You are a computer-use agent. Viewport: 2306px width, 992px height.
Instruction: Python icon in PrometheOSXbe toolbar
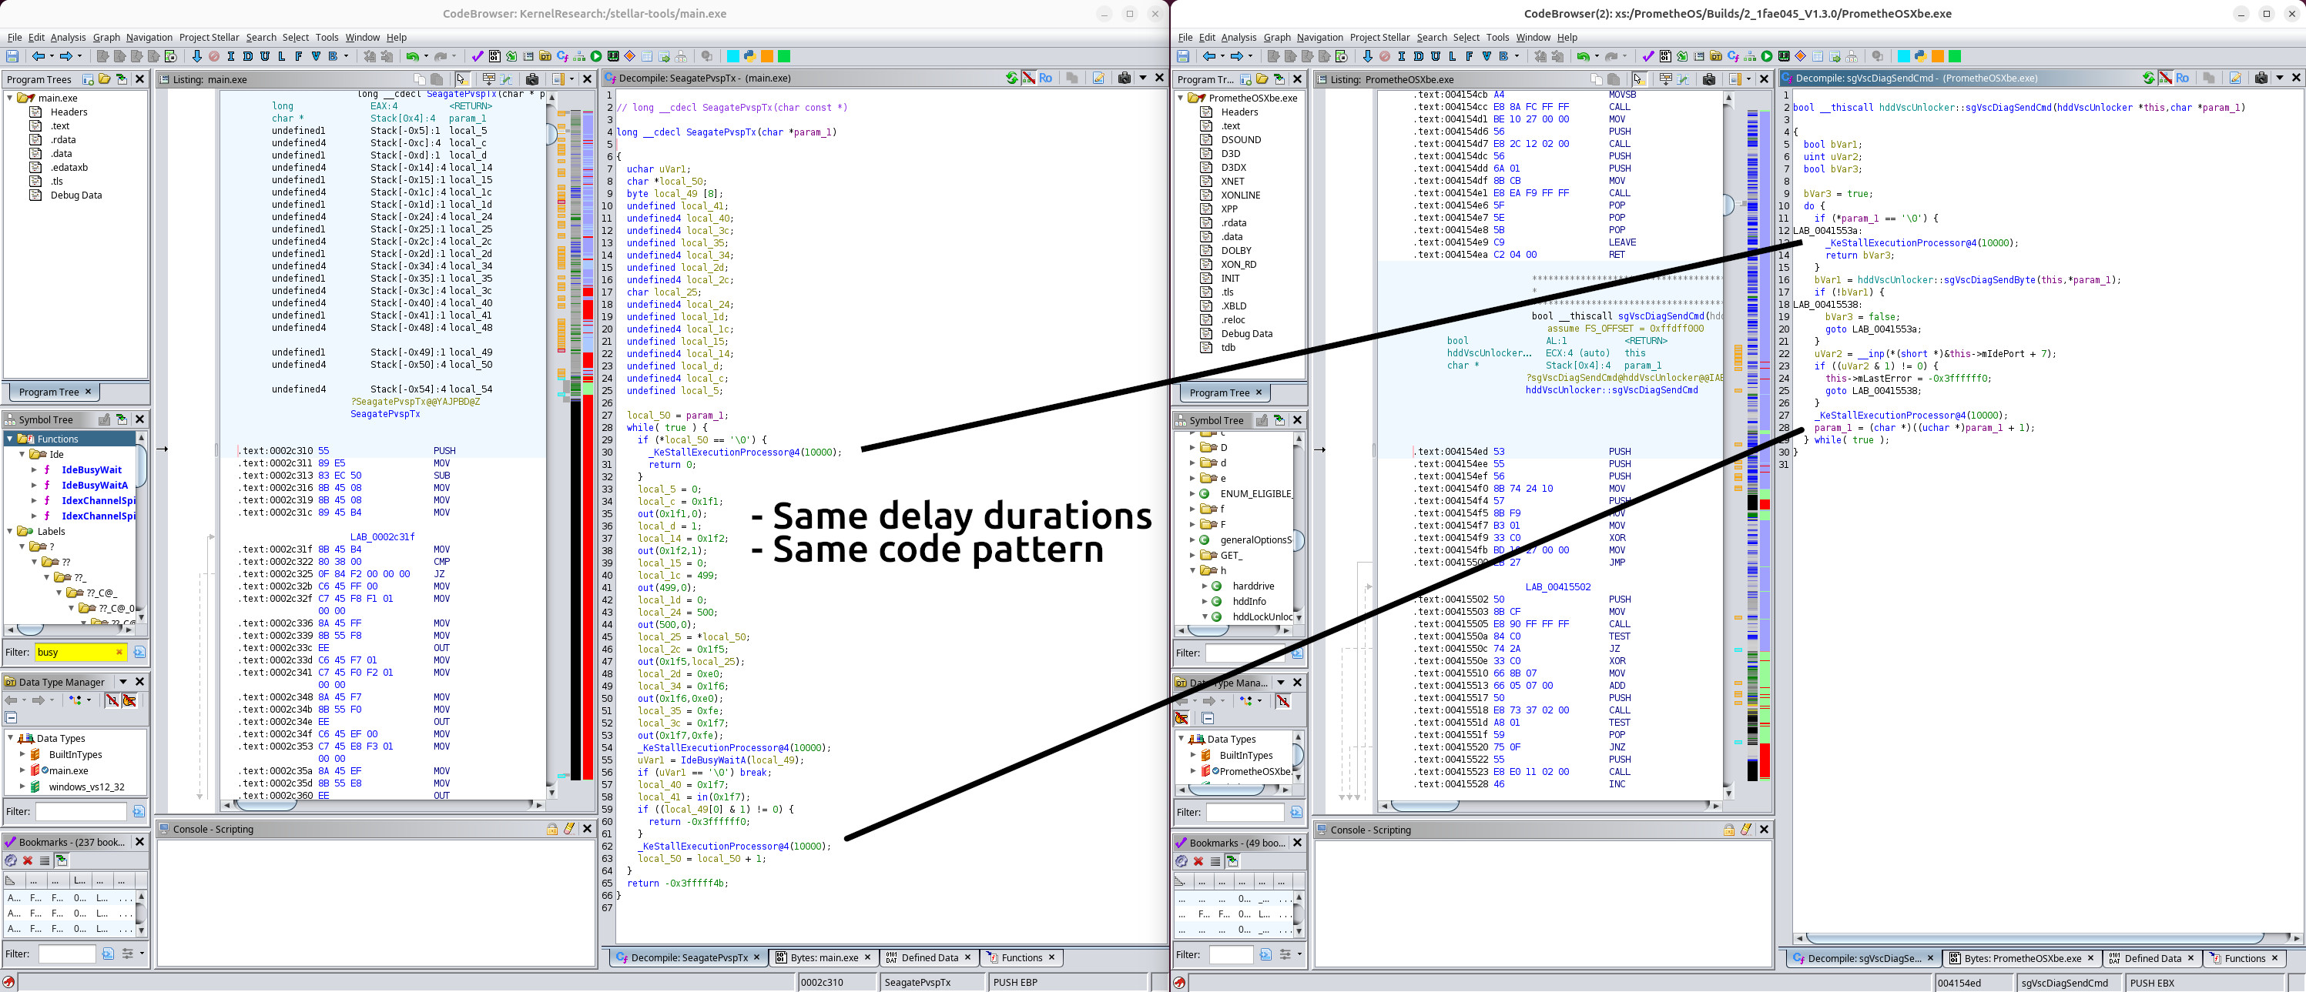[1920, 56]
